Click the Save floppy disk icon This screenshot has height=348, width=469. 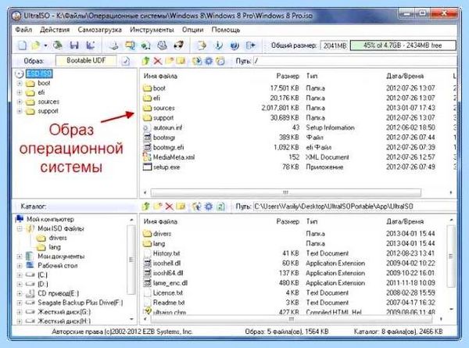point(74,45)
